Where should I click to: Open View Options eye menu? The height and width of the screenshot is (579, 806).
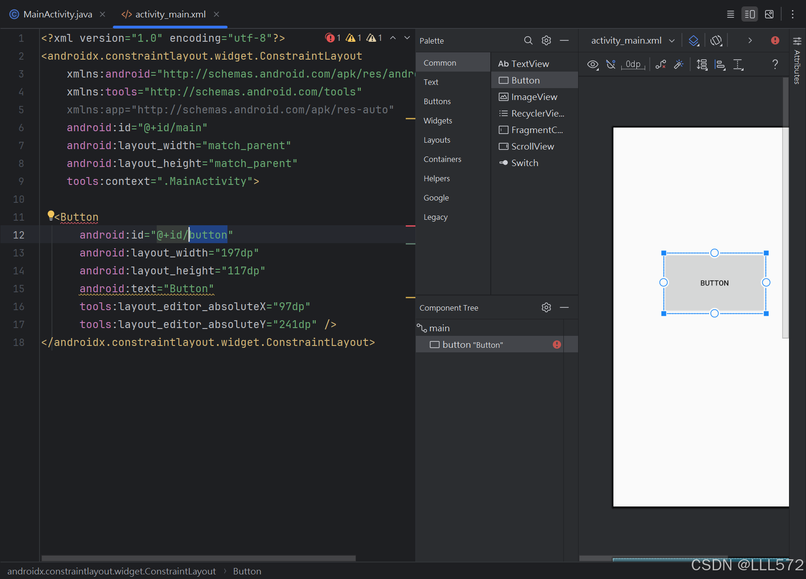coord(593,65)
